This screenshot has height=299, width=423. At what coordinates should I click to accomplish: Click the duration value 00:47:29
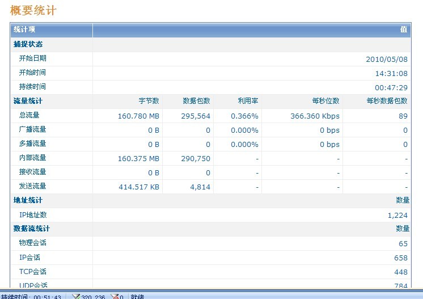(391, 88)
